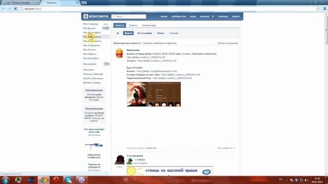Viewport: 328px width, 184px height.
Task: Click the plus icon beside Лента
Action: [117, 33]
